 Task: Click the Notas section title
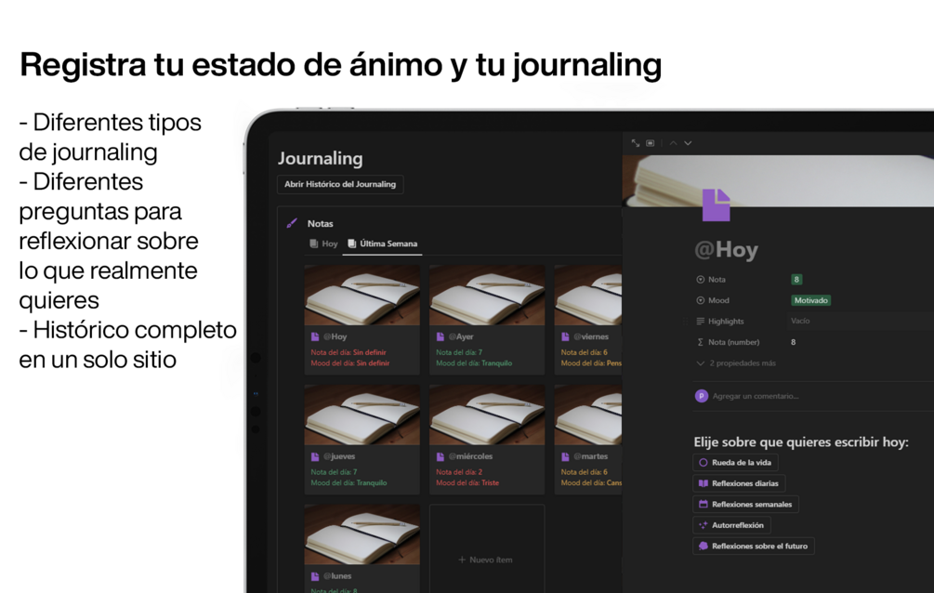[321, 223]
